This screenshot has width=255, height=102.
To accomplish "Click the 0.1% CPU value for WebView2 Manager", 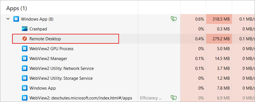I will click(x=199, y=59).
